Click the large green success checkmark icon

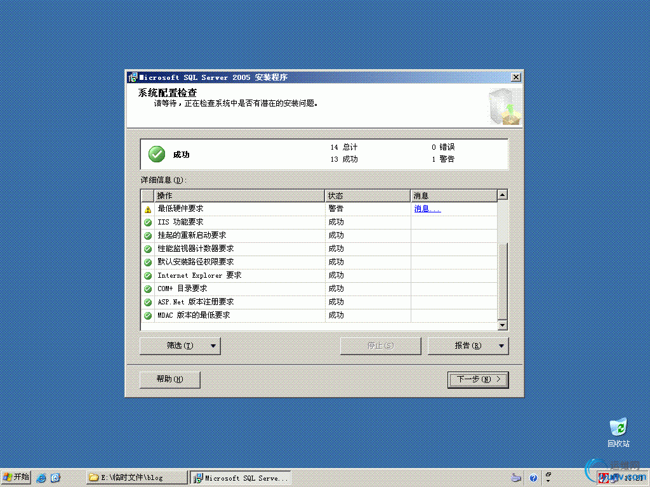[157, 154]
